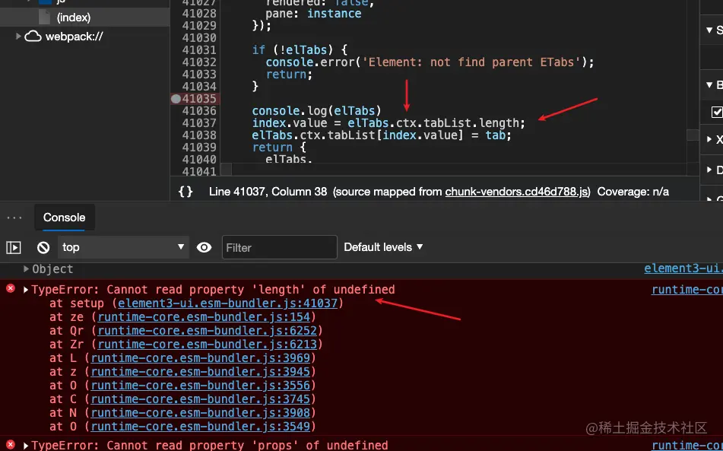Show the console sidebar
The image size is (723, 451).
[x=13, y=246]
